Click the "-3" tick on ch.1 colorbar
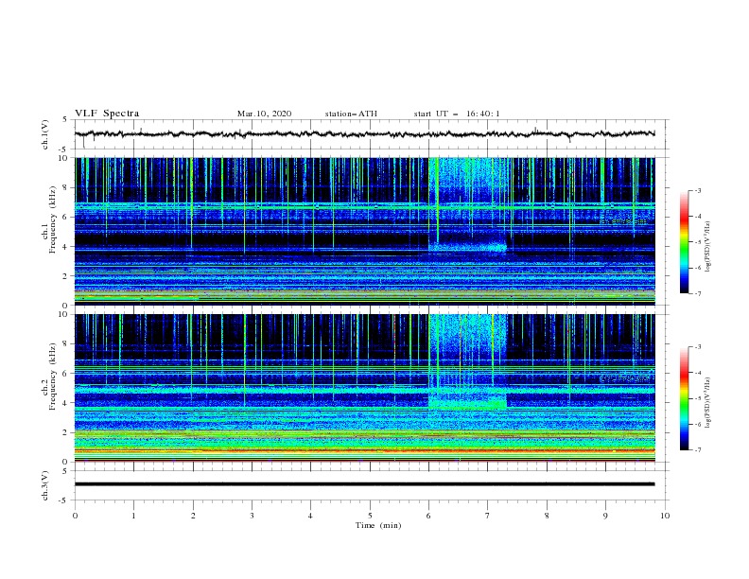 [697, 190]
